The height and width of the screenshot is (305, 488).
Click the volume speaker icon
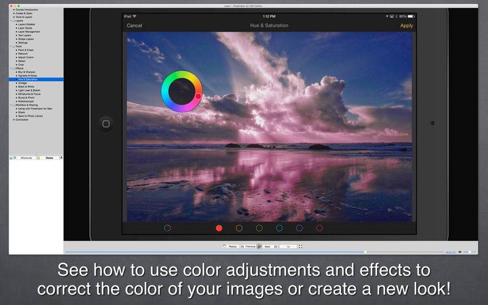coord(460,252)
